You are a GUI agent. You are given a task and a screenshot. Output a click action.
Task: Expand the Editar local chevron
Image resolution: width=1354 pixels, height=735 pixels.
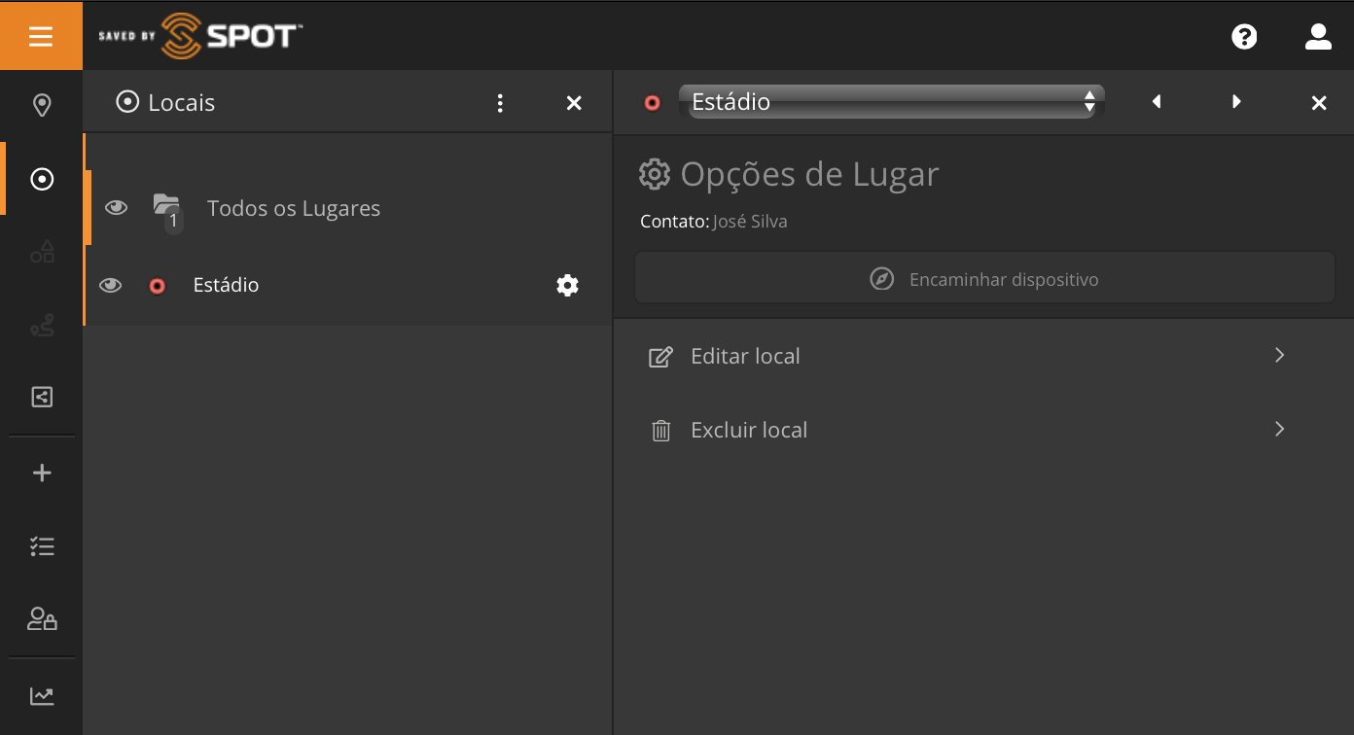pos(1279,356)
